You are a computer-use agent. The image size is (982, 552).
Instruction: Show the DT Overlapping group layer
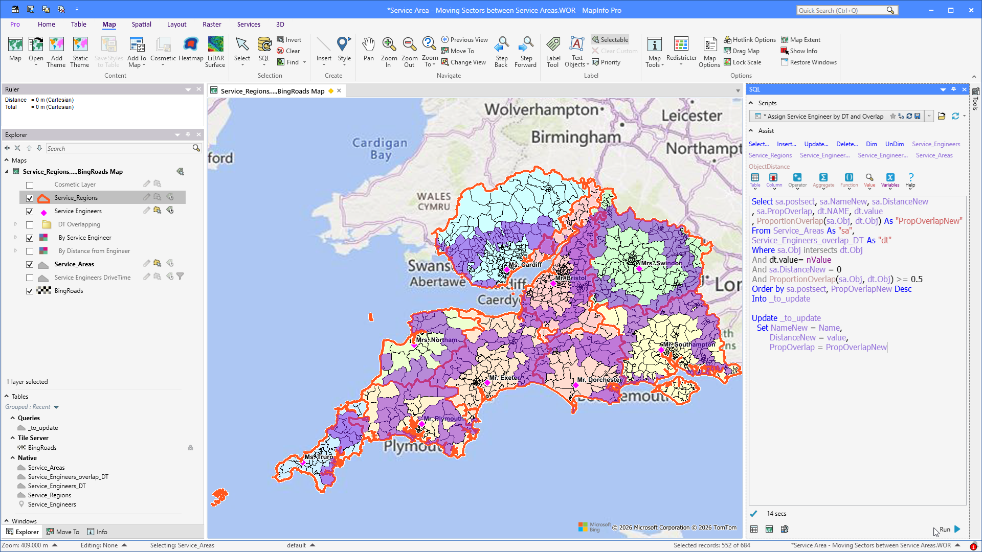tap(30, 225)
